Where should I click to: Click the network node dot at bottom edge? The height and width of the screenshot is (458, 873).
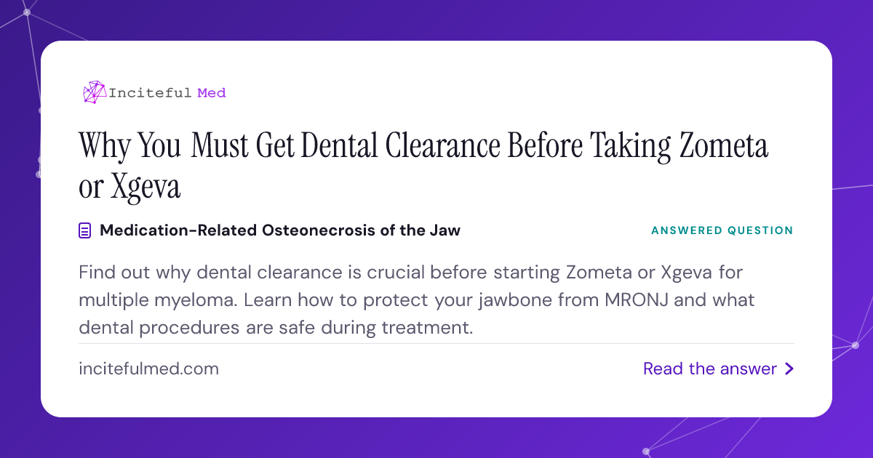coord(645,451)
